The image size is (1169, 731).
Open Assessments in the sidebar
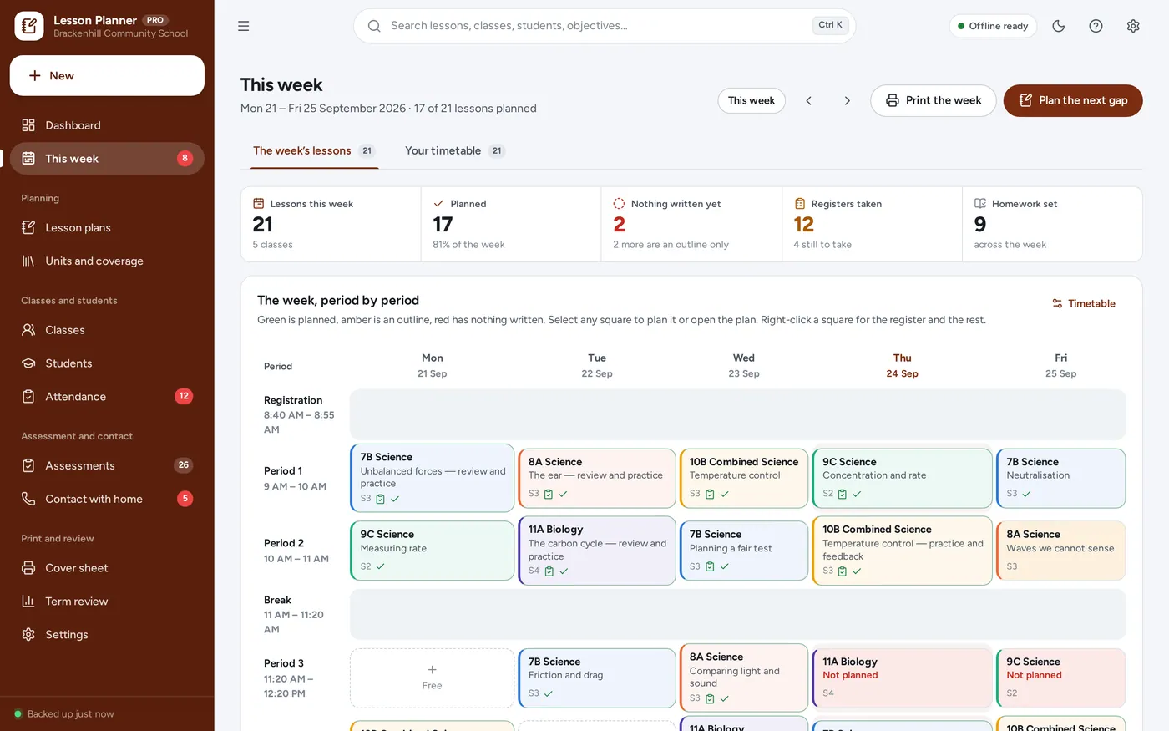[107, 465]
